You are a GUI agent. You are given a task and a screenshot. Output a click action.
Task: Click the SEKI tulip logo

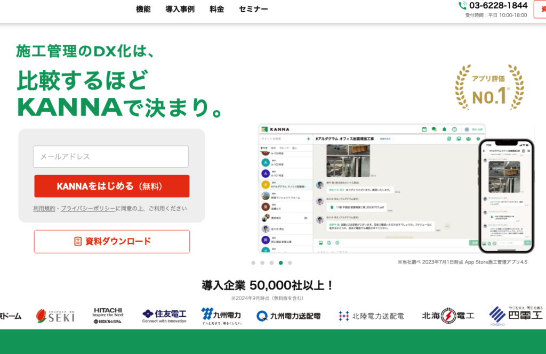[55, 316]
